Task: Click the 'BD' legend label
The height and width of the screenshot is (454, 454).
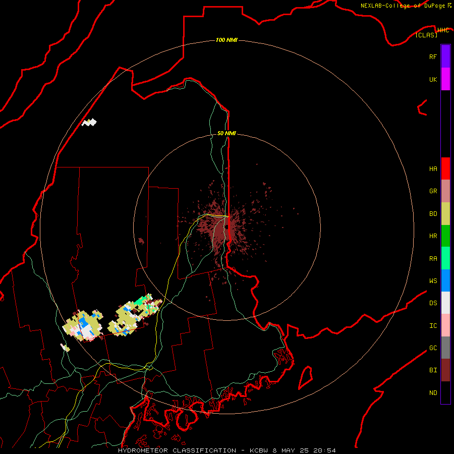Action: click(x=433, y=214)
